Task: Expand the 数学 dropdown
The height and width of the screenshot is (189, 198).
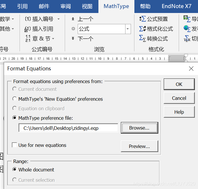Action: pyautogui.click(x=13, y=19)
